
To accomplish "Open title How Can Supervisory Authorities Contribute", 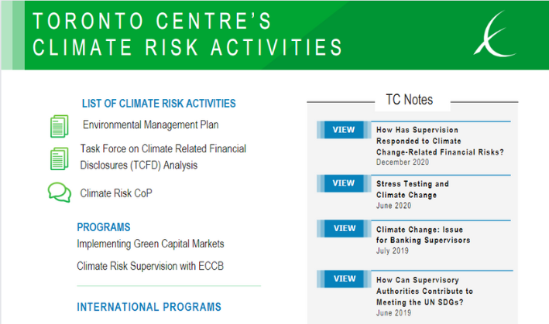I will click(x=424, y=291).
